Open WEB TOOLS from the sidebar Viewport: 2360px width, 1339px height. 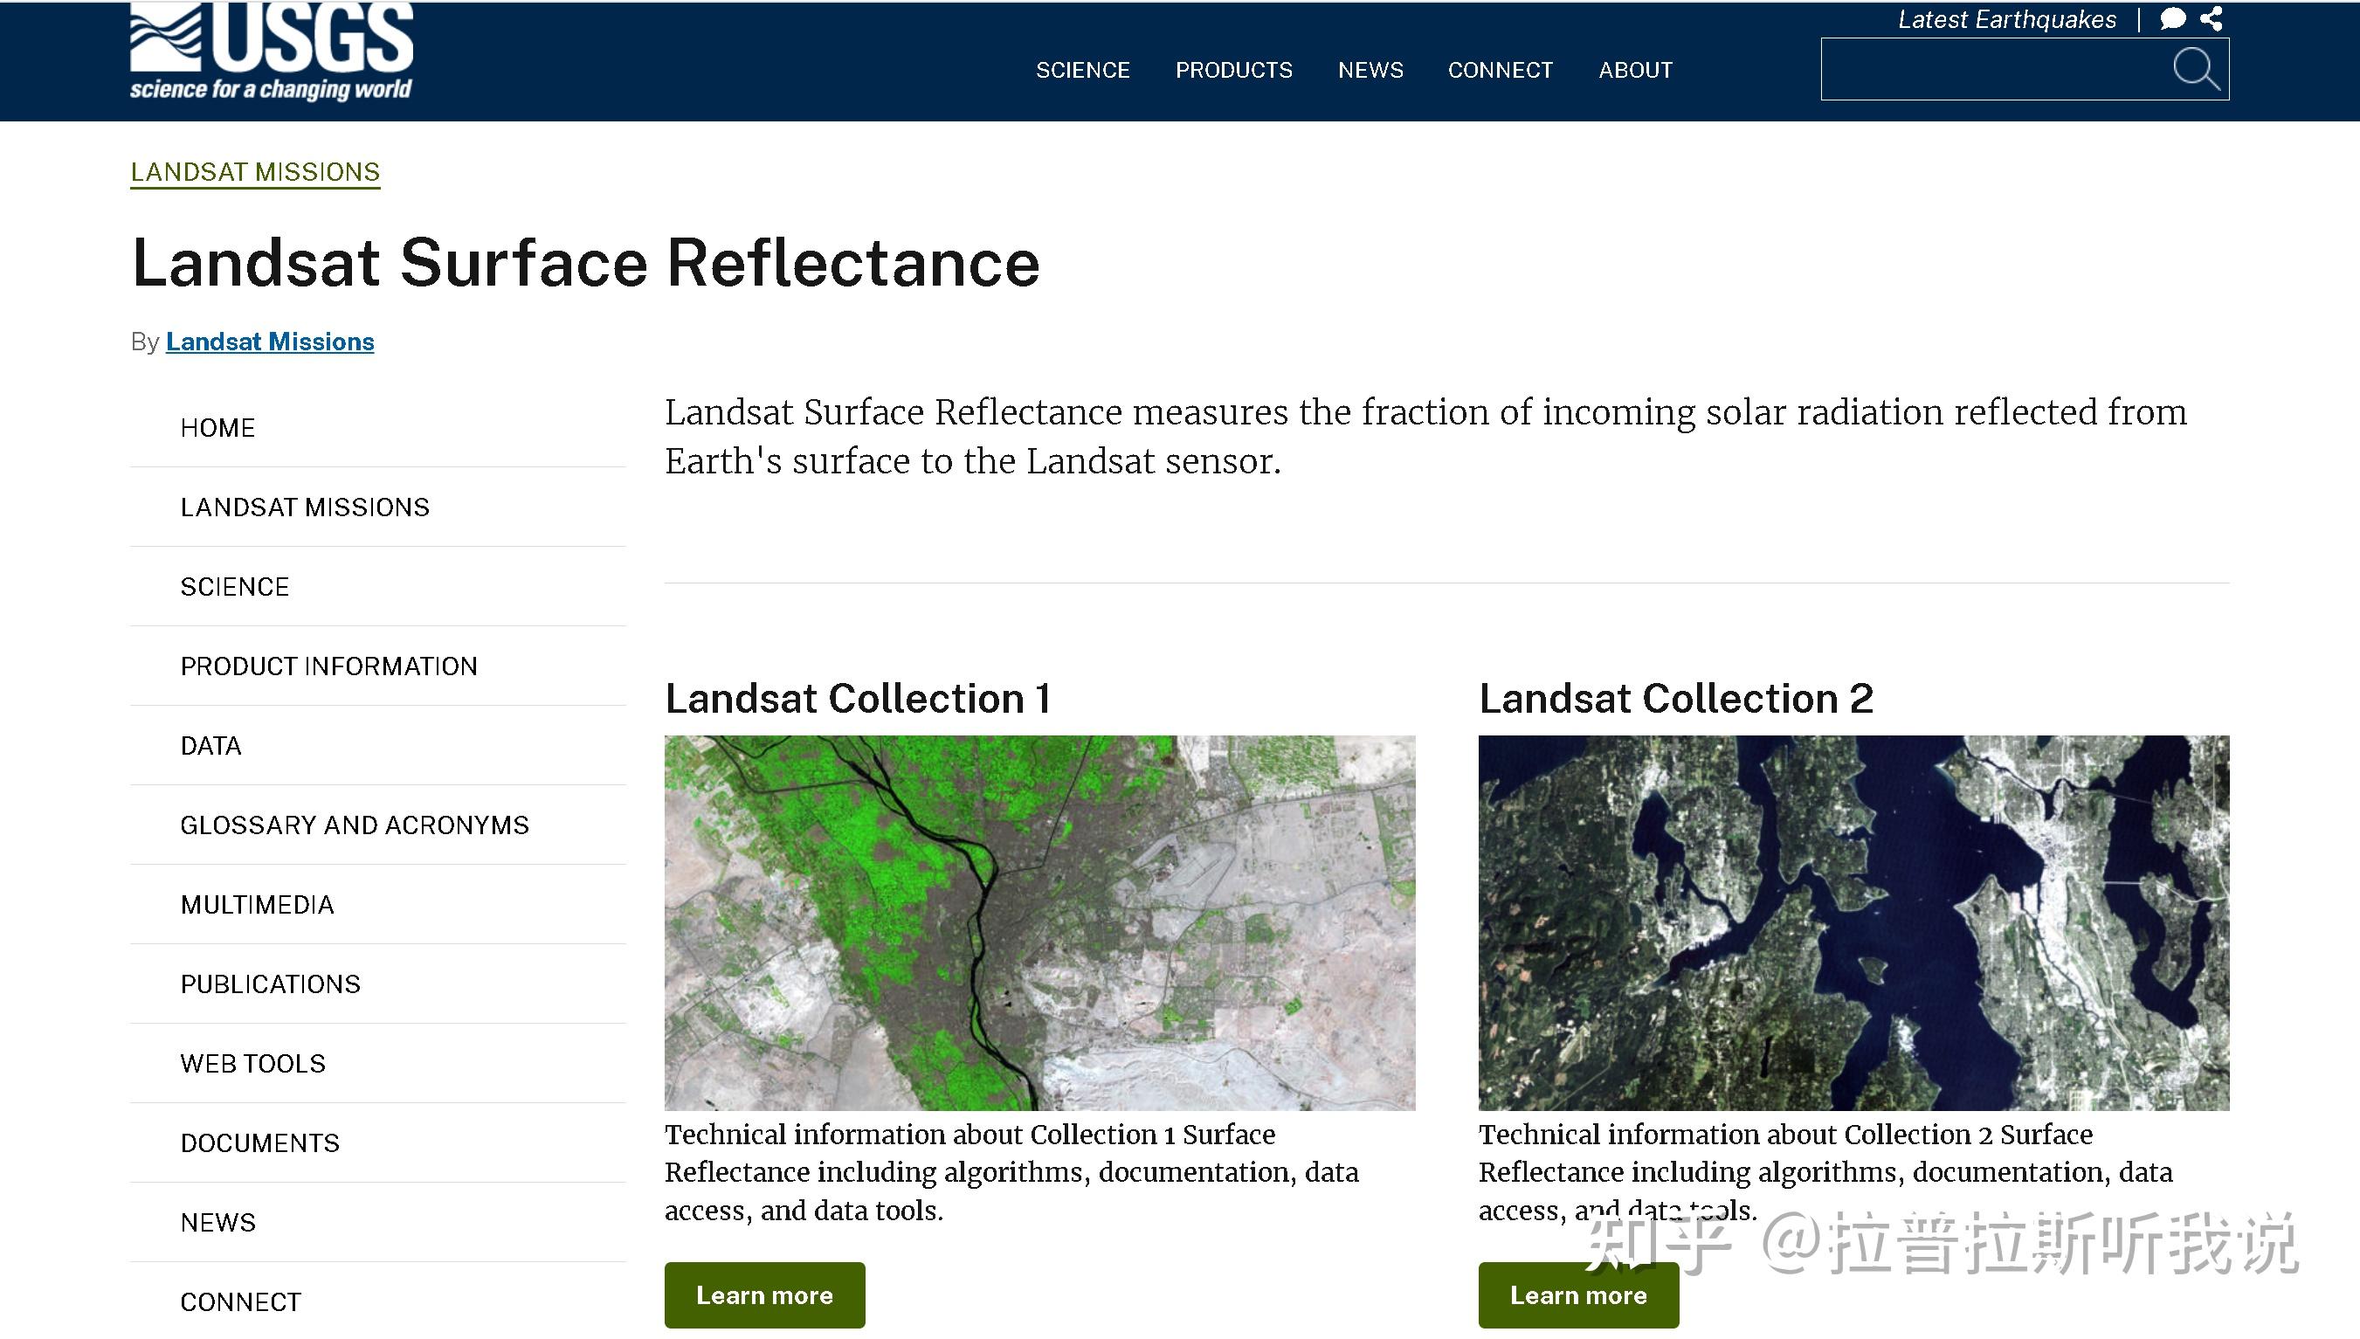(252, 1063)
